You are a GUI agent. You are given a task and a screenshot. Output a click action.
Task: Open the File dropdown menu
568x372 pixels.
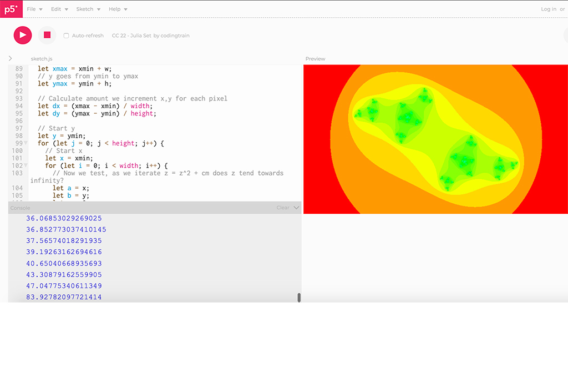point(34,9)
